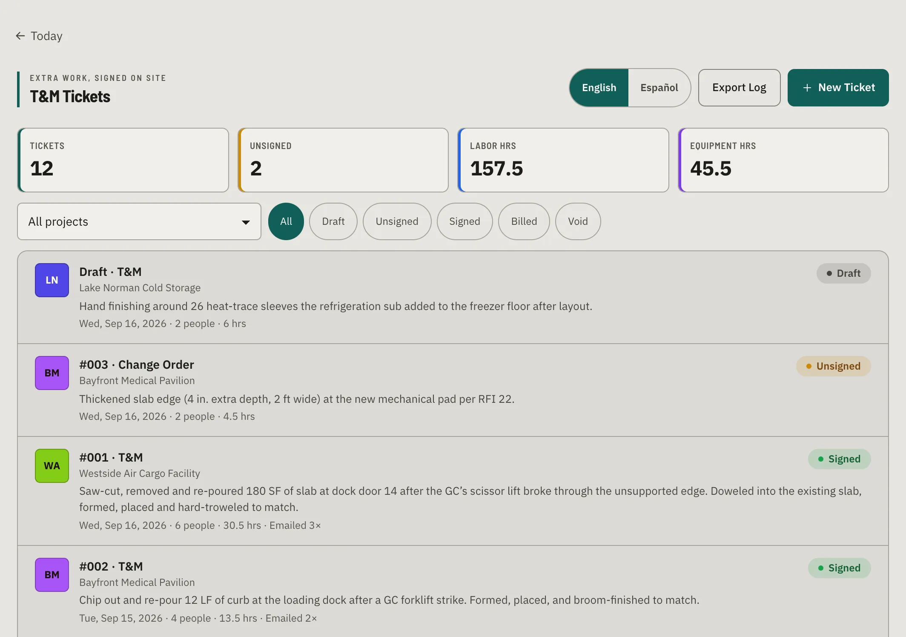Filter tickets by Draft
Screen dimensions: 906x637
pyautogui.click(x=333, y=221)
